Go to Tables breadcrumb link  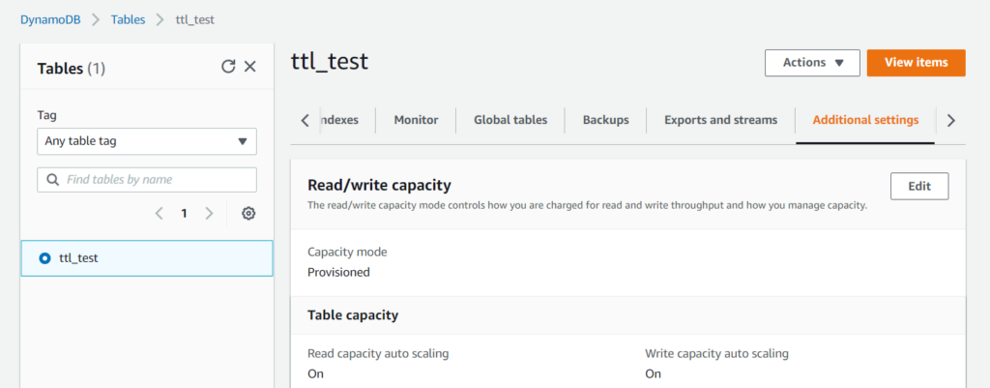tap(129, 19)
